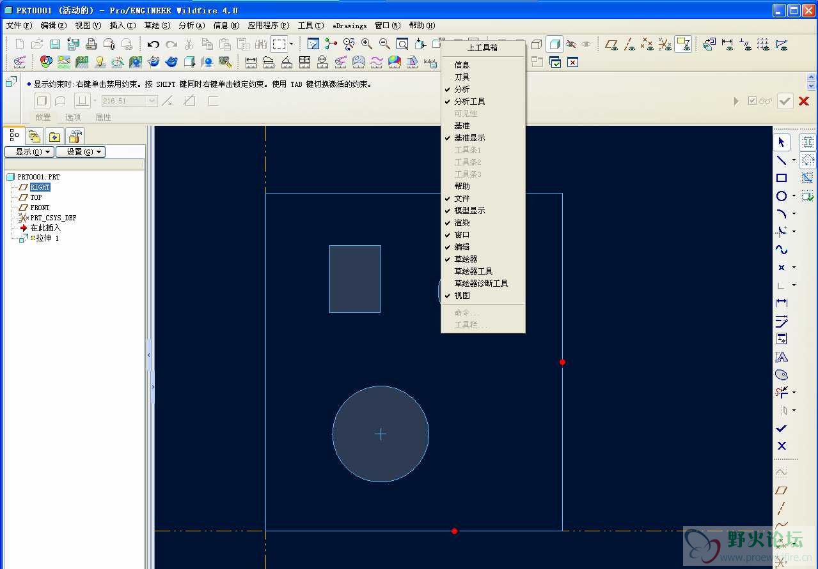Screen dimensions: 818x569
Task: Click the Repaint screen icon
Action: click(x=313, y=44)
